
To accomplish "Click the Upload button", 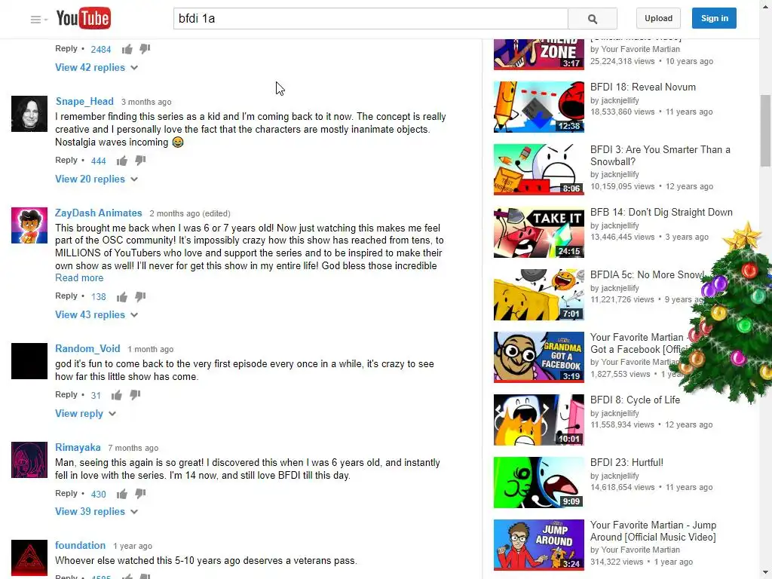I will pos(658,18).
